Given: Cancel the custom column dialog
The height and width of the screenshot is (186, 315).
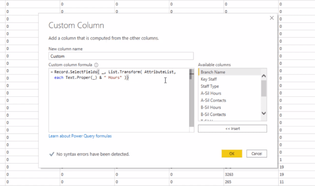Looking at the screenshot, I should pos(257,153).
